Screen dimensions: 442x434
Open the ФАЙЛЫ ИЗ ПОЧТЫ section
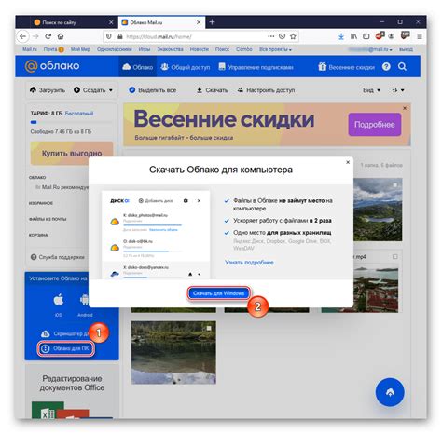48,219
